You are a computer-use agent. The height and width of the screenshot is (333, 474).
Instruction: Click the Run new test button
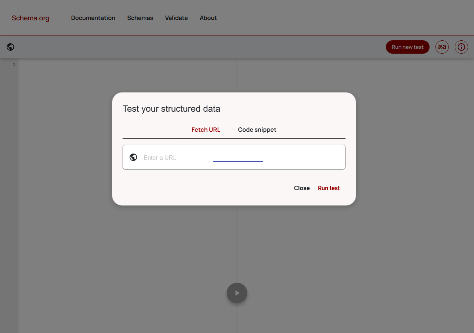point(408,47)
